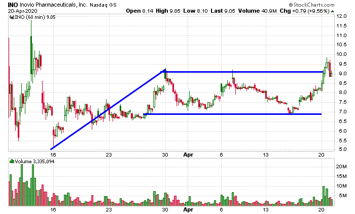Click the 20M volume axis label
Viewport: 355px width, 214px height.
click(341, 167)
